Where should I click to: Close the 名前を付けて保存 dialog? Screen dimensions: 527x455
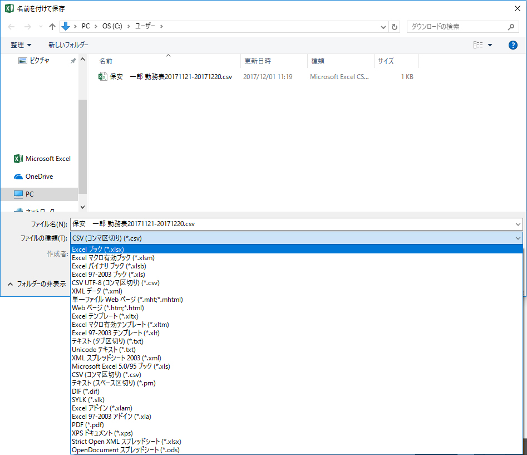click(x=518, y=8)
